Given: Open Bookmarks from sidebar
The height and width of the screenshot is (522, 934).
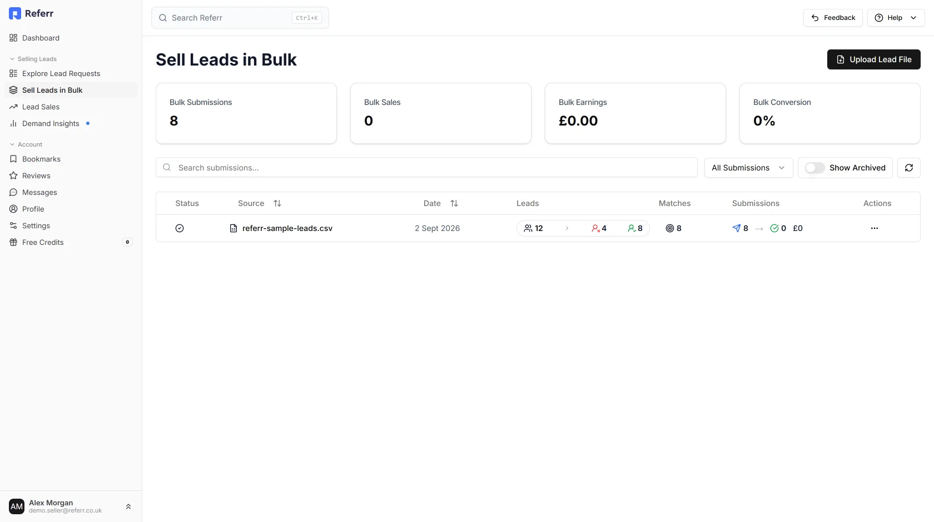Looking at the screenshot, I should 71,159.
